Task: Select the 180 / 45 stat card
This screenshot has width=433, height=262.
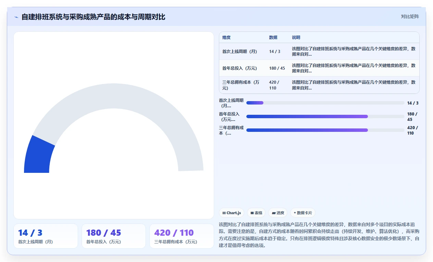Action: [114, 236]
